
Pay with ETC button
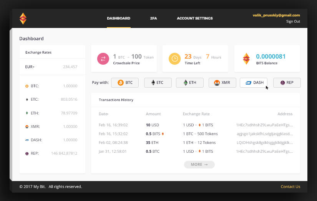[158, 83]
